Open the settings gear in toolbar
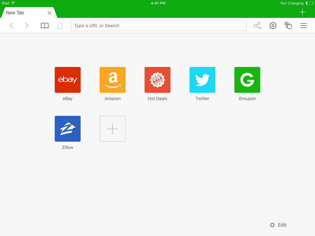Image resolution: width=315 pixels, height=236 pixels. point(273,25)
